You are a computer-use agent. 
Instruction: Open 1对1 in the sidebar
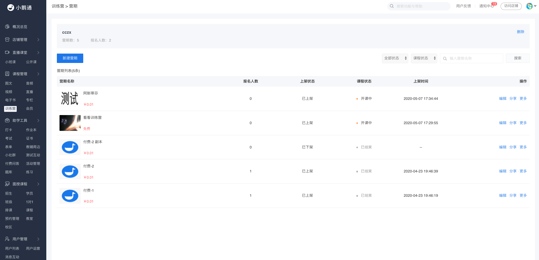[30, 202]
